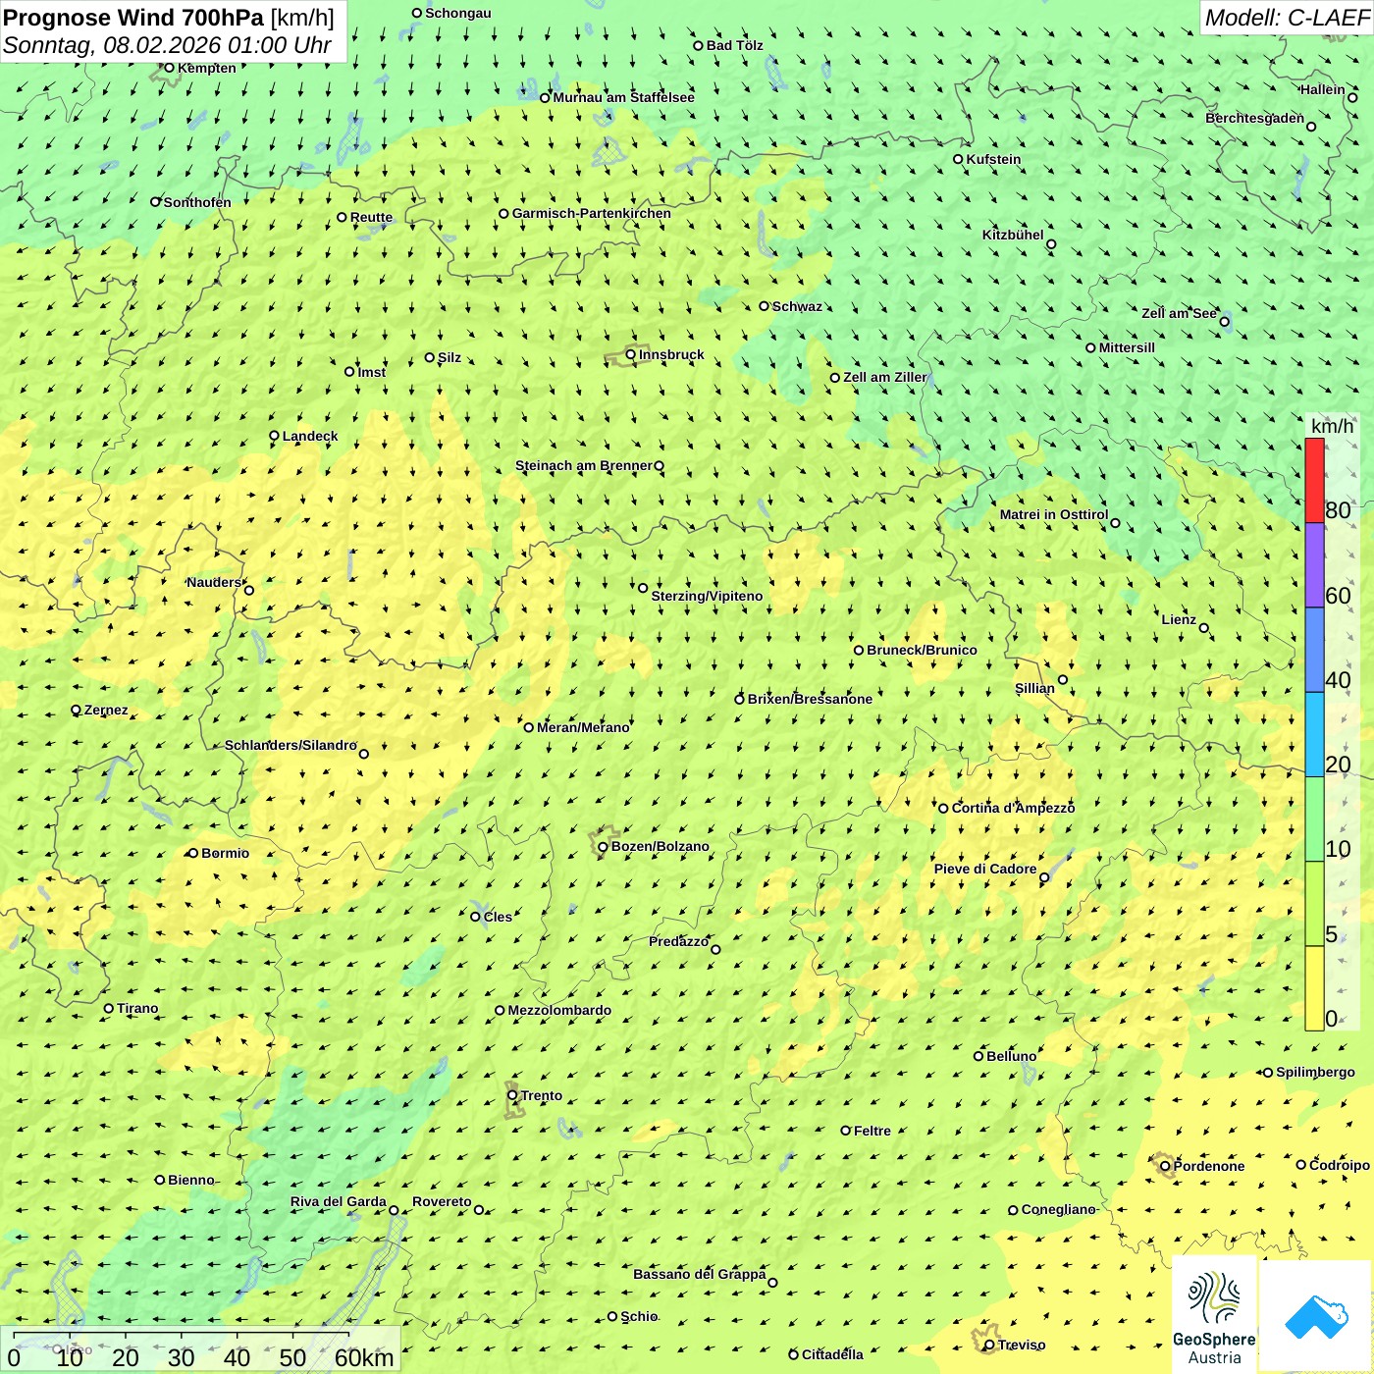Click the 'Meran/Merano' label
Viewport: 1374px width, 1374px height.
point(583,727)
